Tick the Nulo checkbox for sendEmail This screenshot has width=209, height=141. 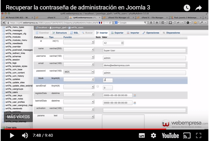[98, 86]
